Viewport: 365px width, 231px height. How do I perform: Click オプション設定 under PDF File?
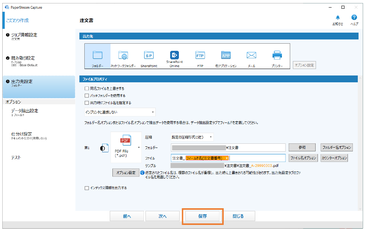[x=126, y=173]
